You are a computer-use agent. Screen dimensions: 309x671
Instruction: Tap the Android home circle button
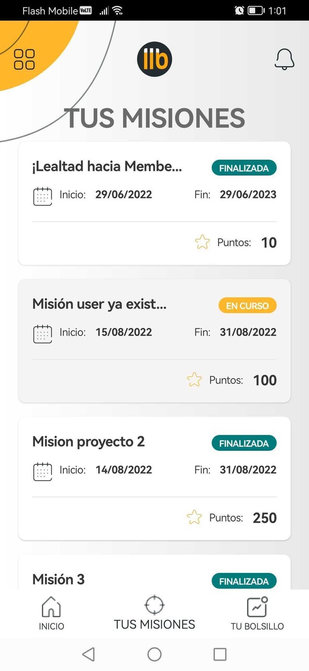click(x=154, y=654)
